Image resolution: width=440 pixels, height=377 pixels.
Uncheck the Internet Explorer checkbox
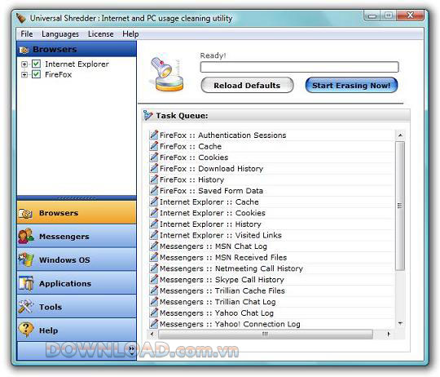click(x=36, y=64)
